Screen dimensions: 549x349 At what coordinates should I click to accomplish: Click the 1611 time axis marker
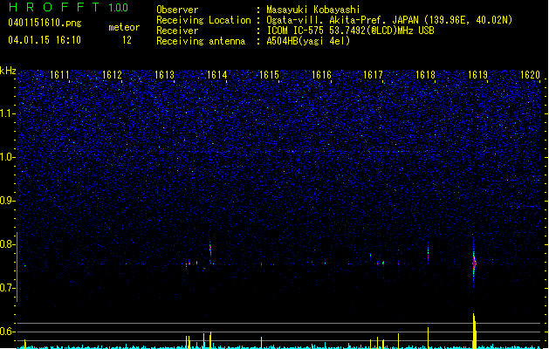59,75
